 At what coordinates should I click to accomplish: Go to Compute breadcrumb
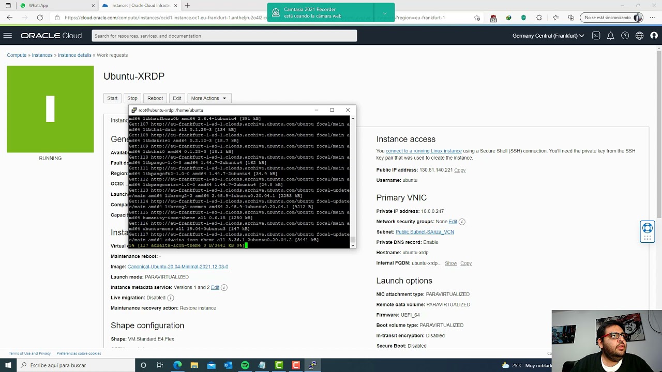point(17,55)
